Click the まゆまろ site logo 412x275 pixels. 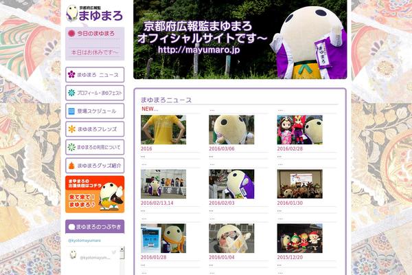[x=95, y=13]
